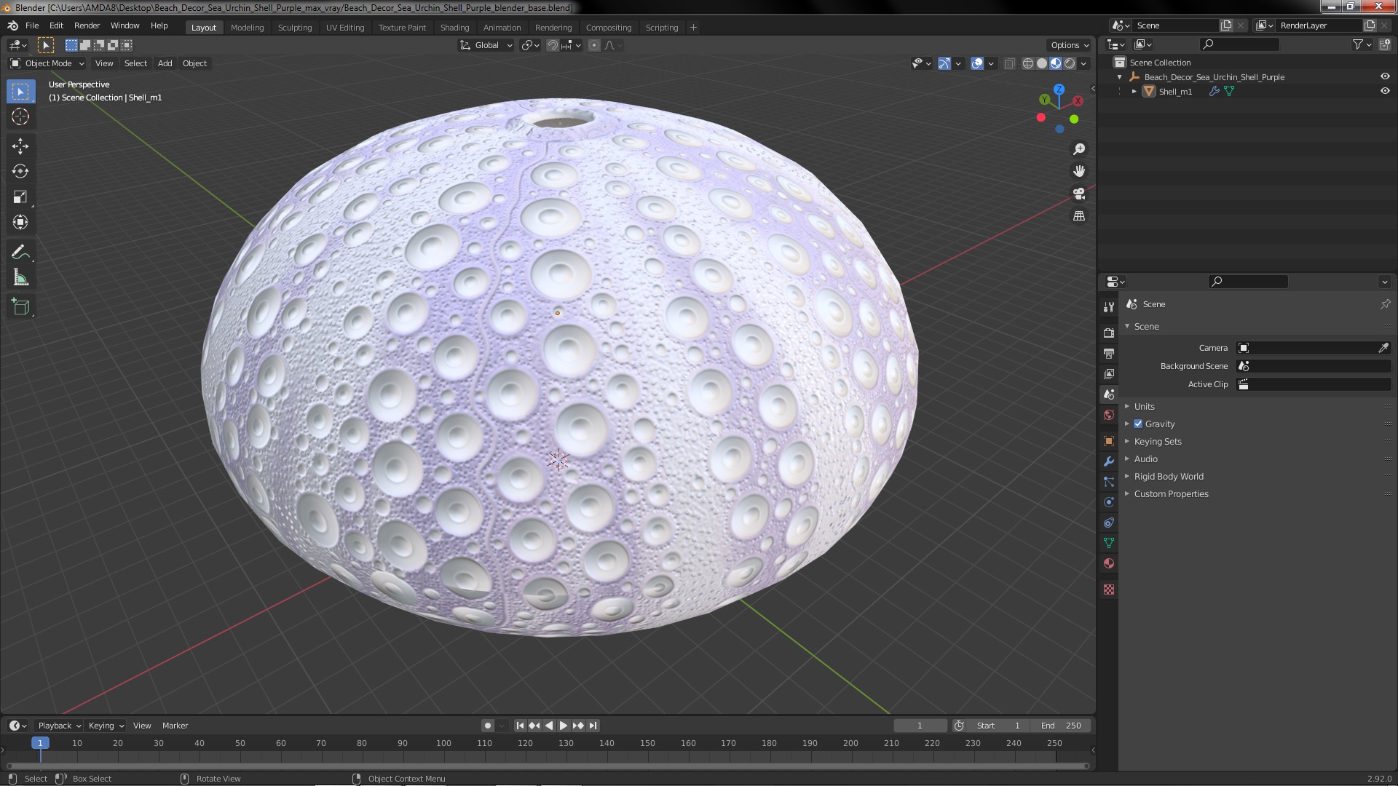Select the Scale tool
1398x786 pixels.
click(x=20, y=196)
